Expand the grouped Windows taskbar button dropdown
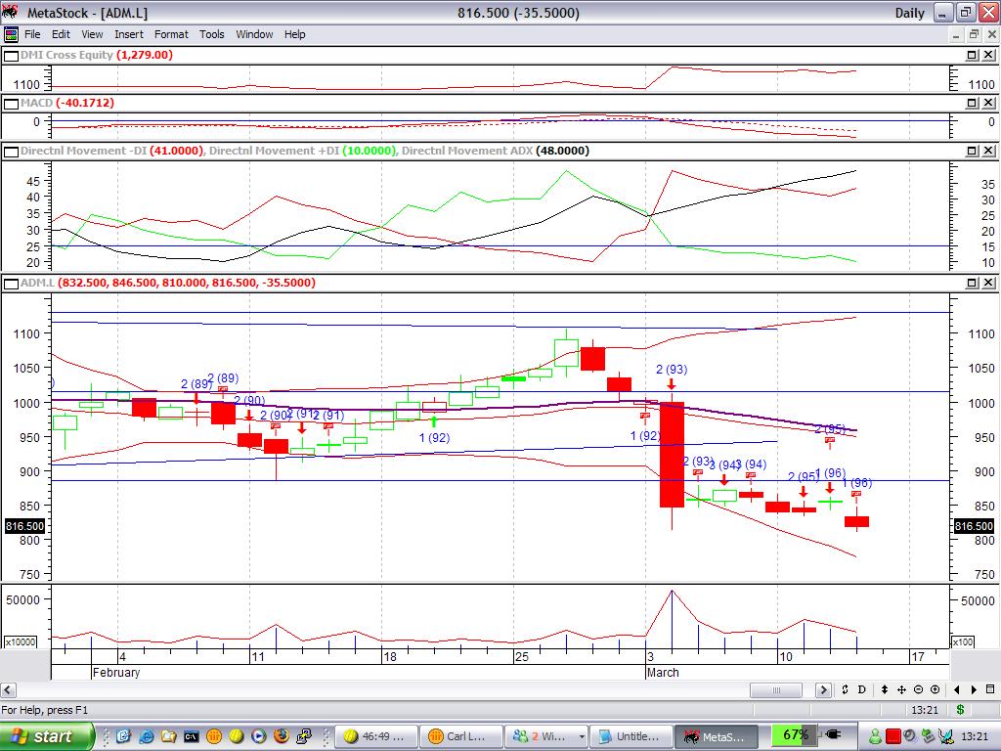Screen dimensions: 1001x751 (581, 736)
